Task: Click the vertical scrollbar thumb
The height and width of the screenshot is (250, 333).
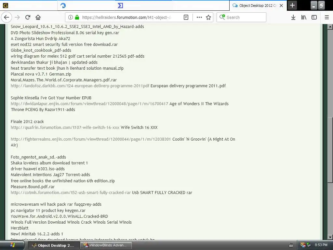Action: (330, 150)
